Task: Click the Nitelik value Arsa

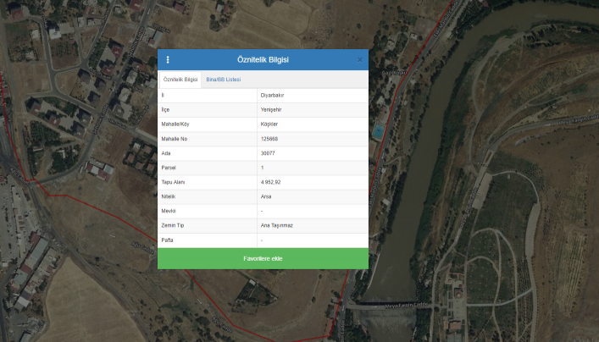Action: [266, 196]
